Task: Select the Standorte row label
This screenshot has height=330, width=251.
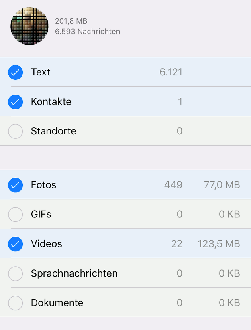Action: 54,131
